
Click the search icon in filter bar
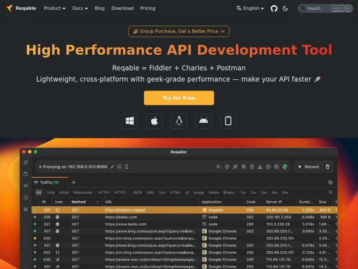click(x=330, y=192)
